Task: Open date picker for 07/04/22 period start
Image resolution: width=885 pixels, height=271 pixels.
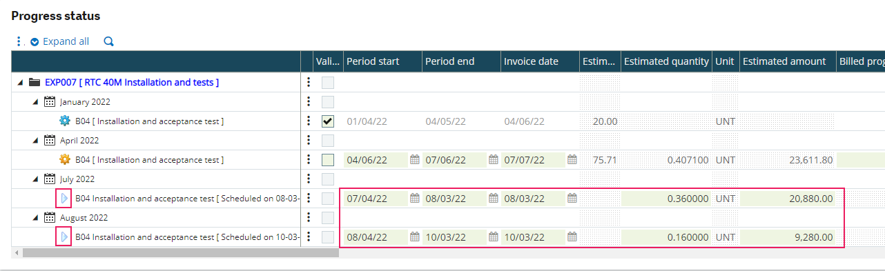Action: tap(415, 198)
